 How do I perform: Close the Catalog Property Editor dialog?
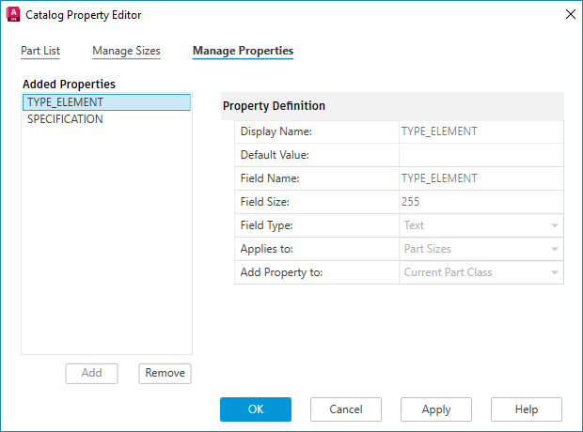tap(569, 15)
